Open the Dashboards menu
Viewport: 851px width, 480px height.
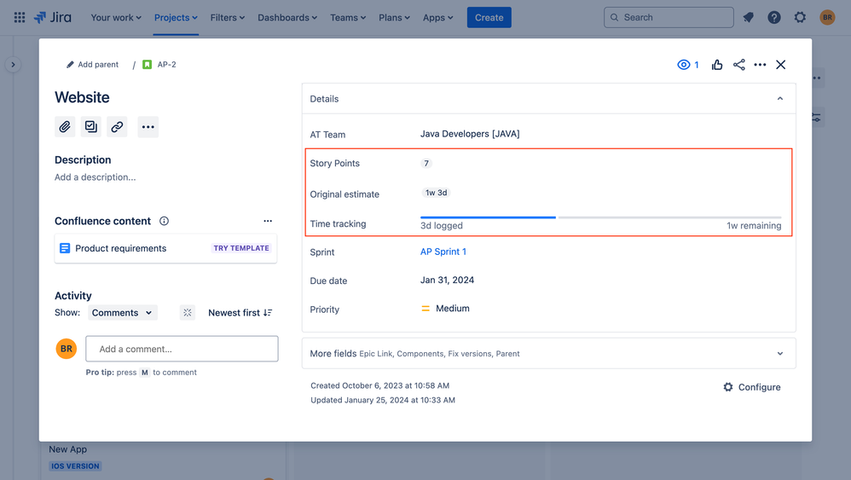(287, 17)
